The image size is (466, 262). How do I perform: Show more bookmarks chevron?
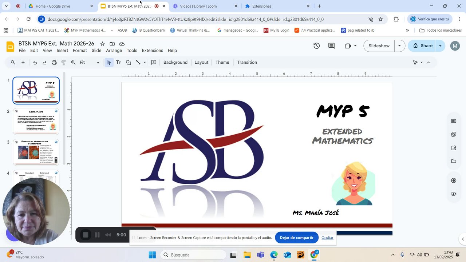[x=407, y=31]
